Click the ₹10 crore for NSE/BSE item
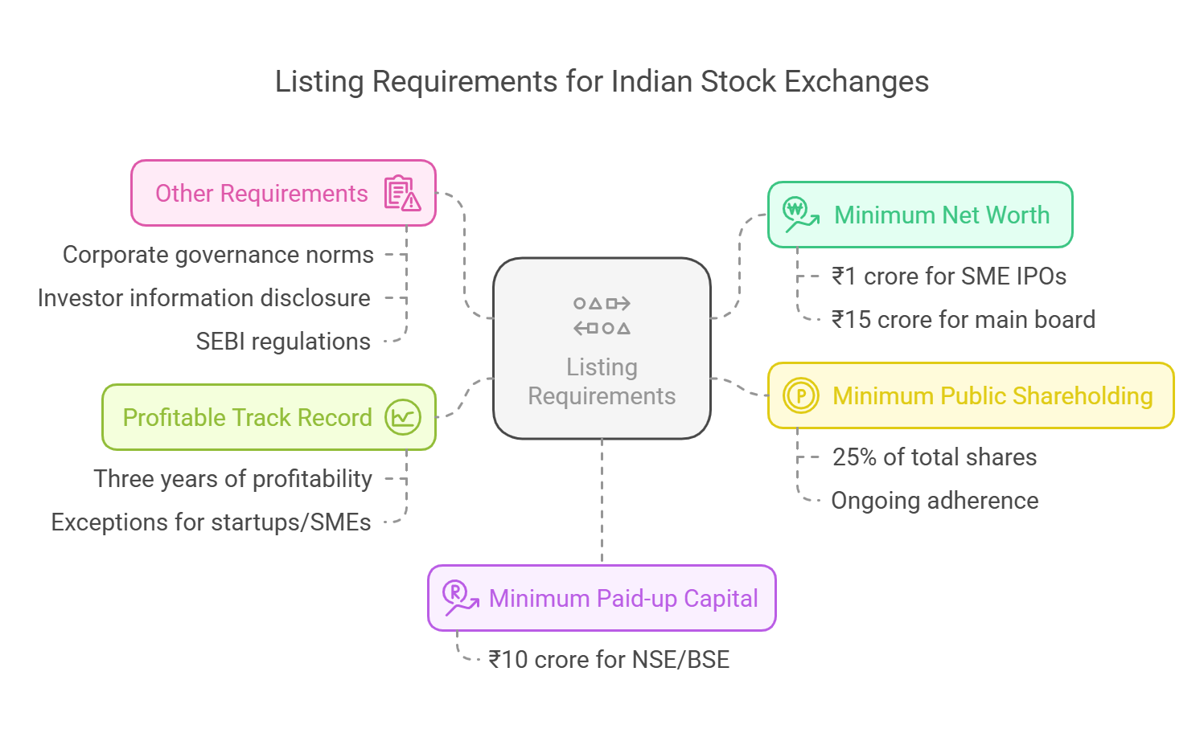The width and height of the screenshot is (1204, 733). coord(609,660)
